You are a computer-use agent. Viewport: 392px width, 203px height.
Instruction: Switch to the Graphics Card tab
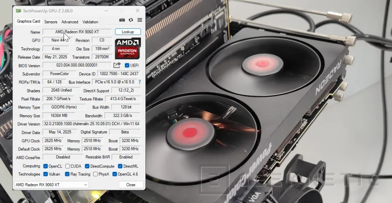tap(28, 21)
